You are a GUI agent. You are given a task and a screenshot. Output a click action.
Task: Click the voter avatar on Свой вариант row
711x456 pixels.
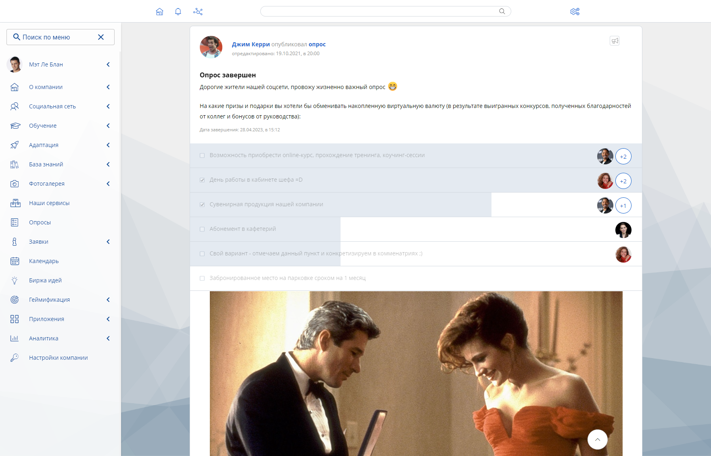[623, 255]
